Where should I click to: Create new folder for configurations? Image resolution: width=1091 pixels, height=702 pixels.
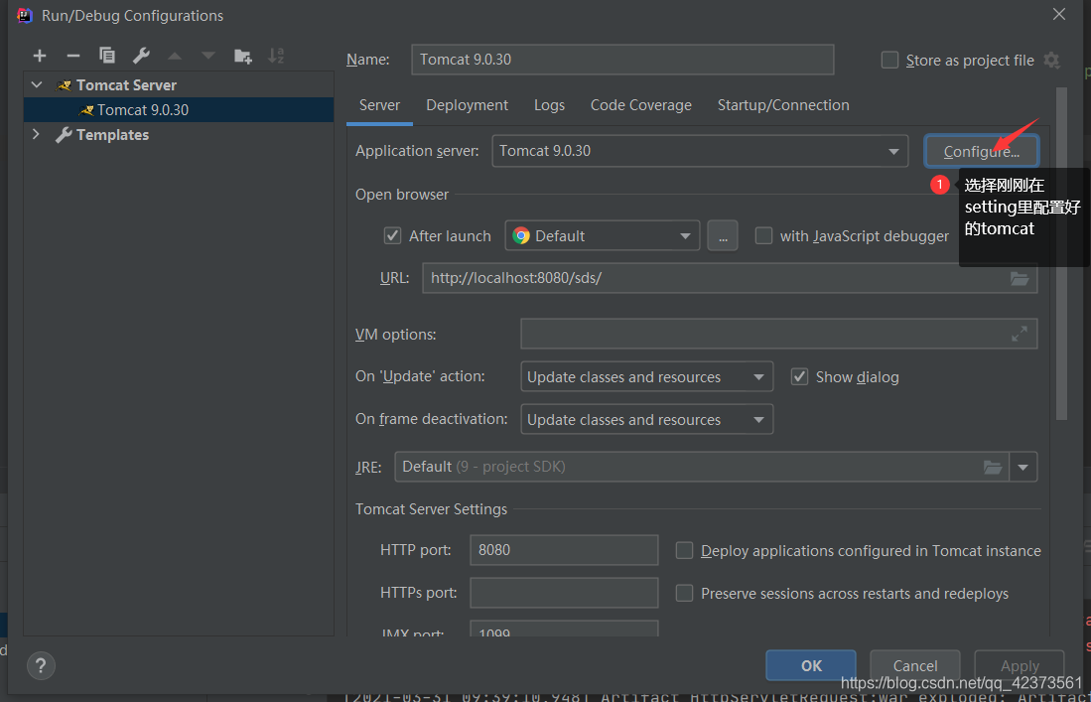click(x=243, y=56)
